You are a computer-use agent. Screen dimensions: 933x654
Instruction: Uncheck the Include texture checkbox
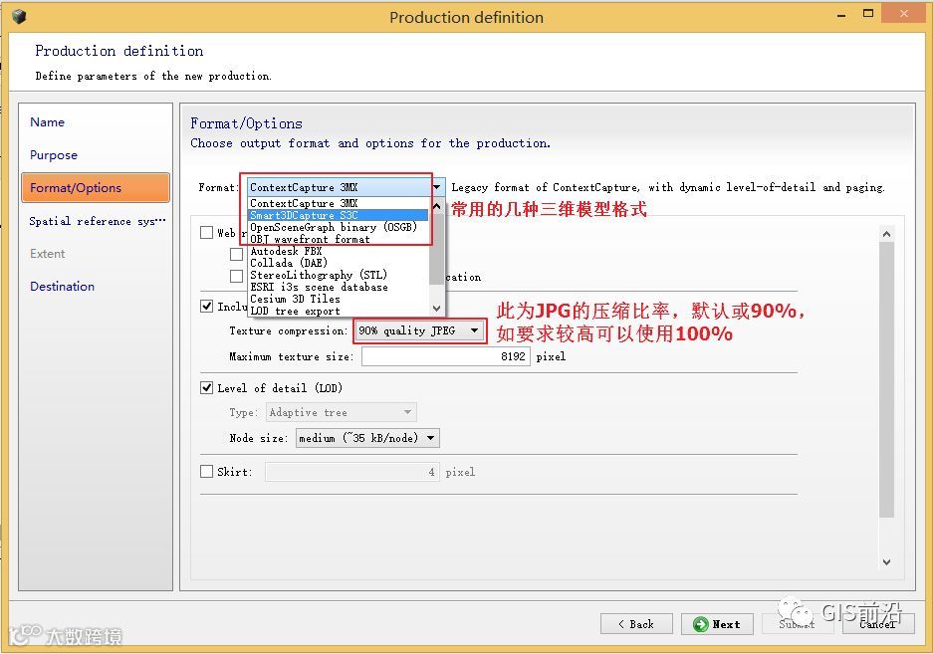click(206, 306)
